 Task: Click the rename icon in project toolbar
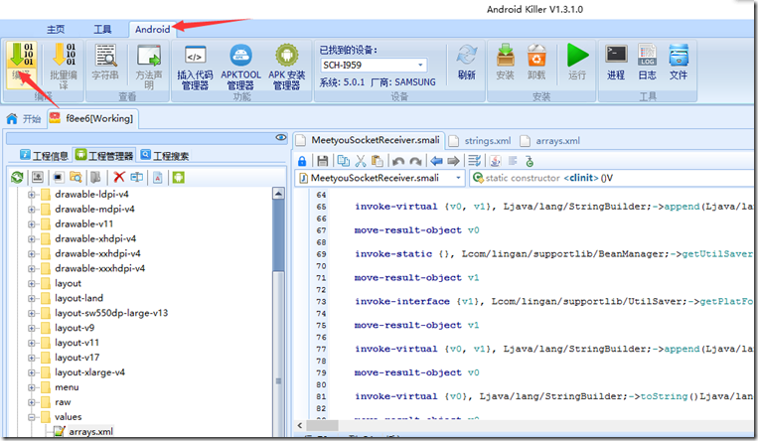(x=137, y=177)
